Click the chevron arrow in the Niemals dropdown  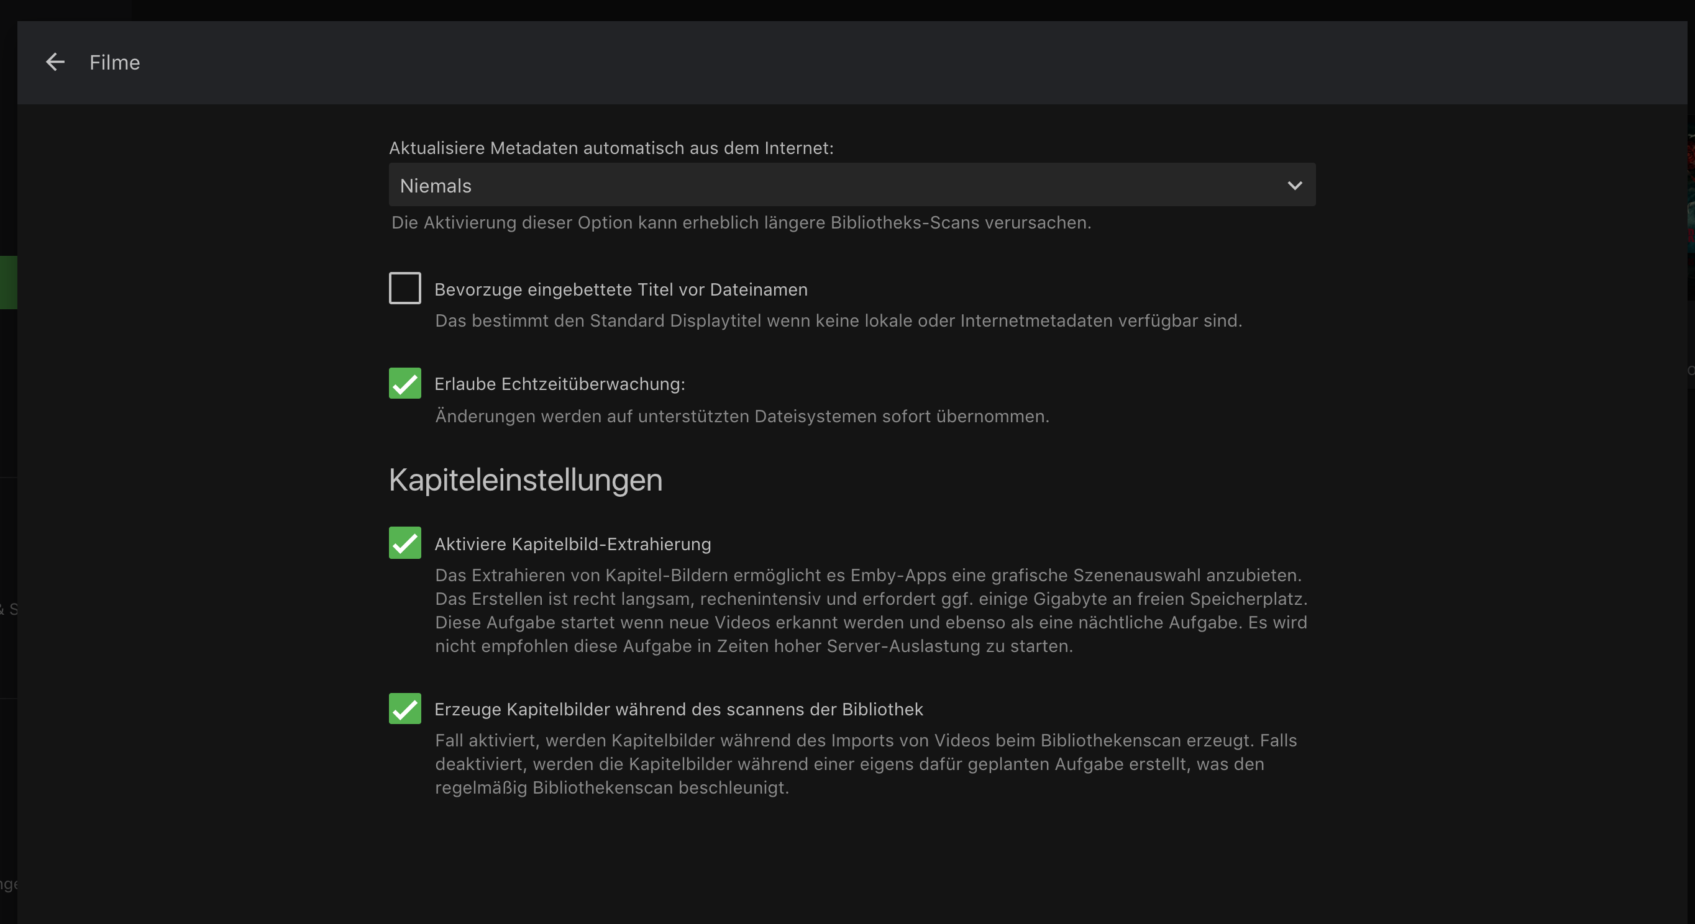pos(1294,186)
